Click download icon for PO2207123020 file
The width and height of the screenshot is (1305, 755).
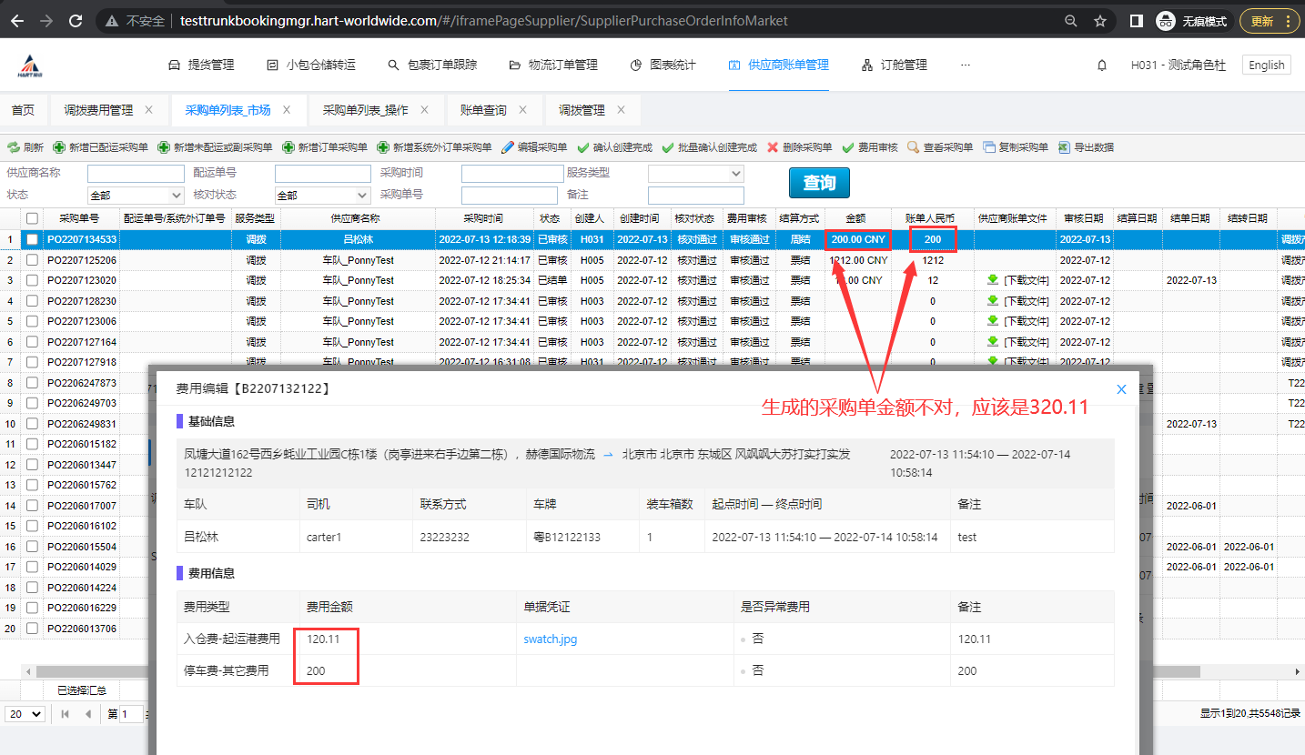click(x=993, y=280)
